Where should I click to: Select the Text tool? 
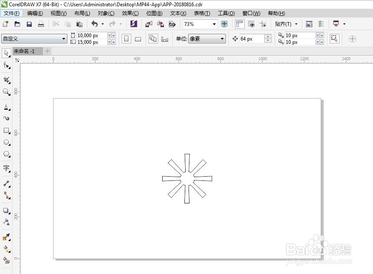[x=6, y=168]
